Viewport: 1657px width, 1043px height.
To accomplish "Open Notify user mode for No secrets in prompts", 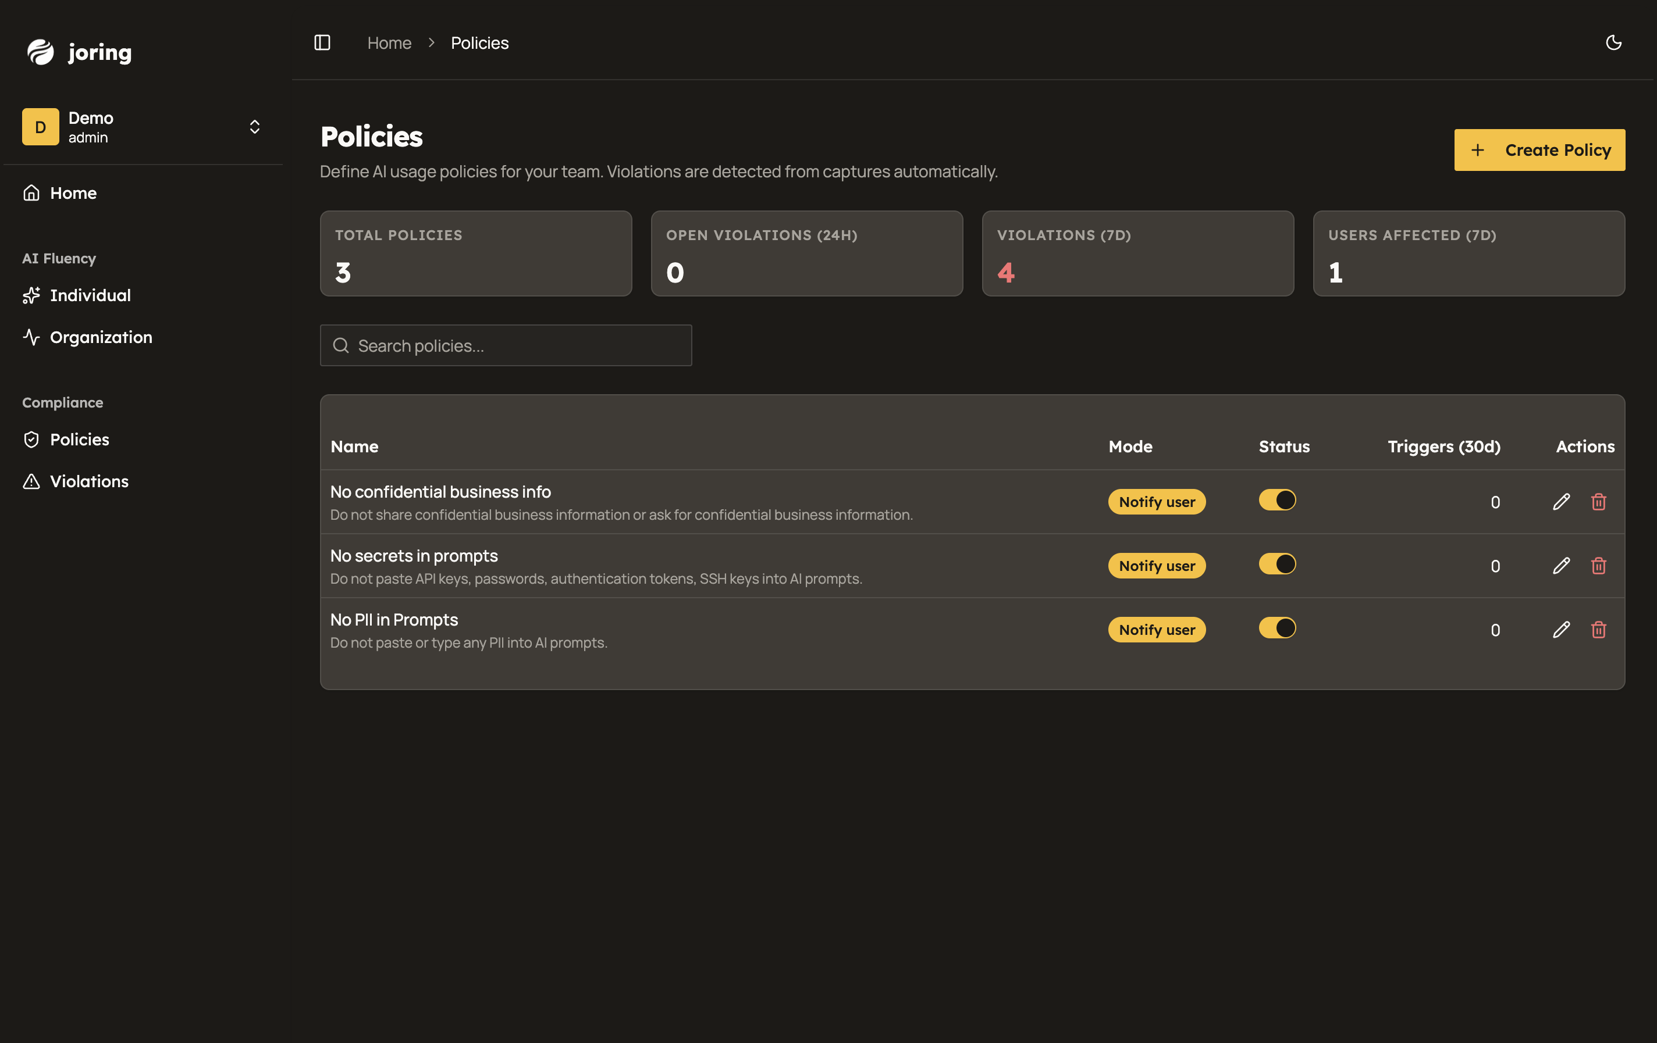I will pos(1156,566).
